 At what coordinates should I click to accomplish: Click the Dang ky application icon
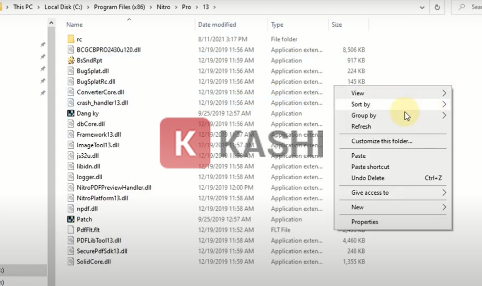click(x=71, y=113)
